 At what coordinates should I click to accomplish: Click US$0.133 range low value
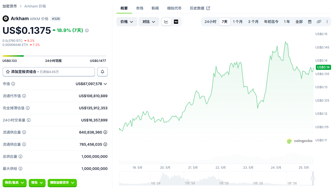tap(10, 61)
